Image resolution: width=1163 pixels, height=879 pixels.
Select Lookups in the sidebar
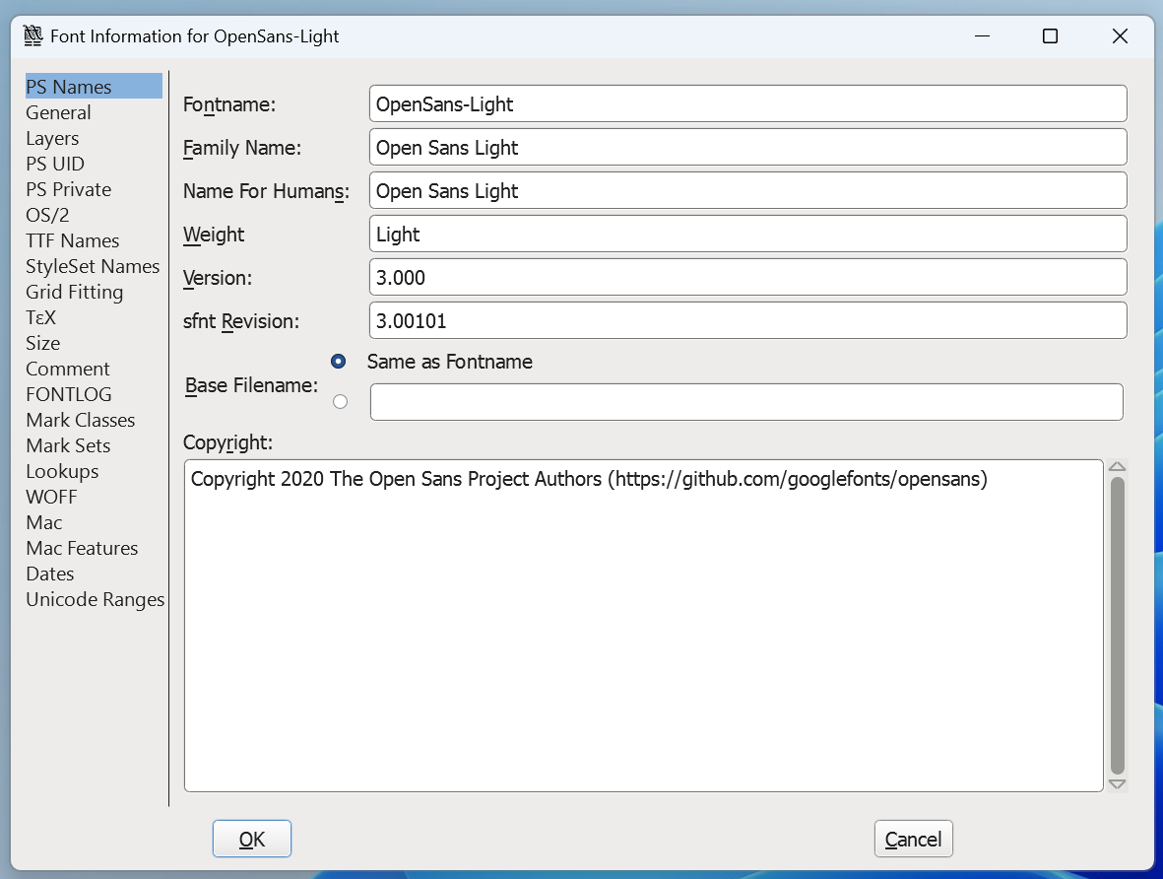coord(62,471)
